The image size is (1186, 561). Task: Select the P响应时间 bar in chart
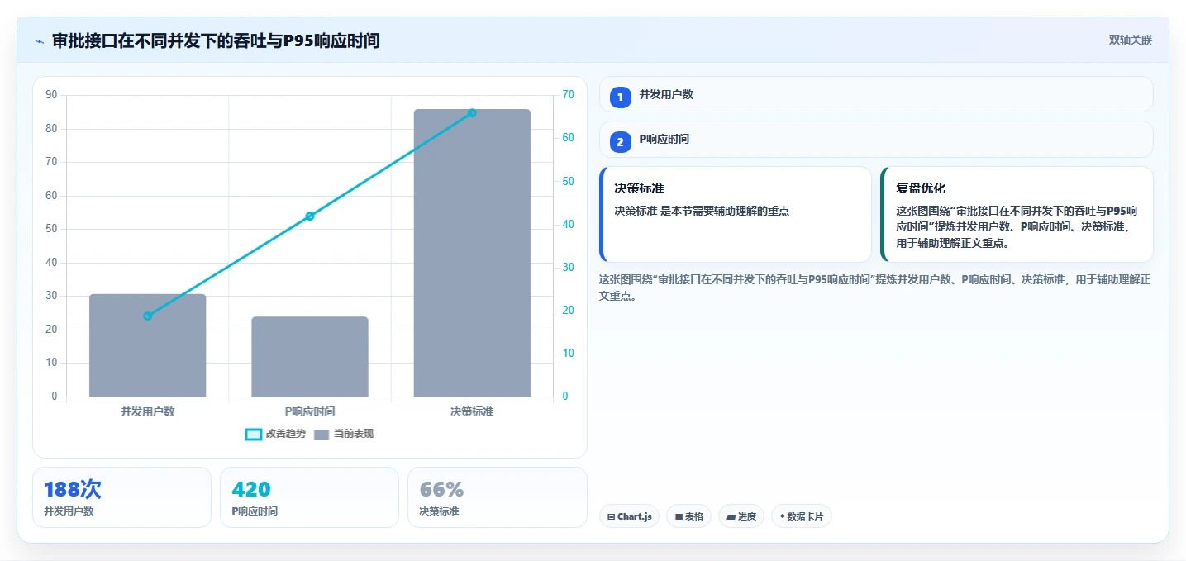point(310,356)
